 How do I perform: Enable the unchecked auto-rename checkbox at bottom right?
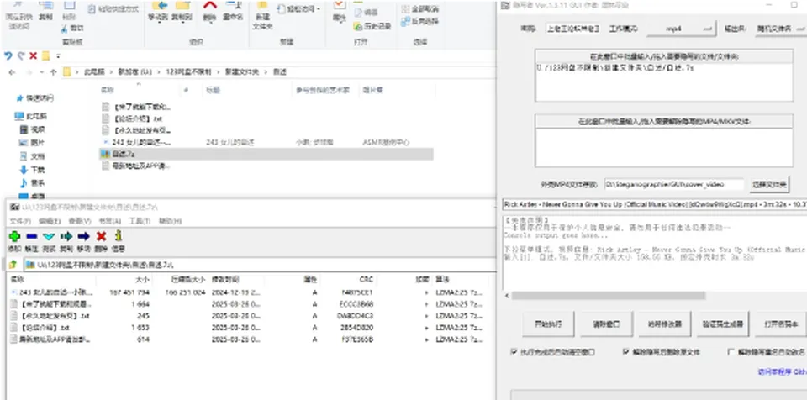[731, 352]
